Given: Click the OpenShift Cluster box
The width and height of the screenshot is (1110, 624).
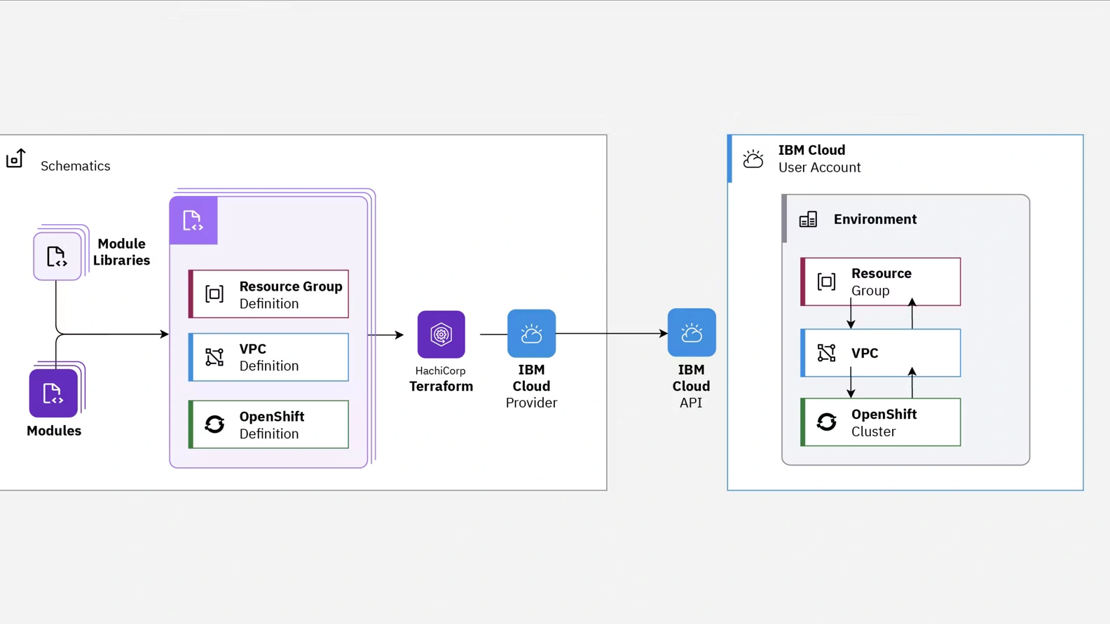Looking at the screenshot, I should pyautogui.click(x=881, y=422).
